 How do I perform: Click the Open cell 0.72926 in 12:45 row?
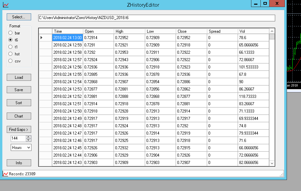pyautogui.click(x=98, y=148)
